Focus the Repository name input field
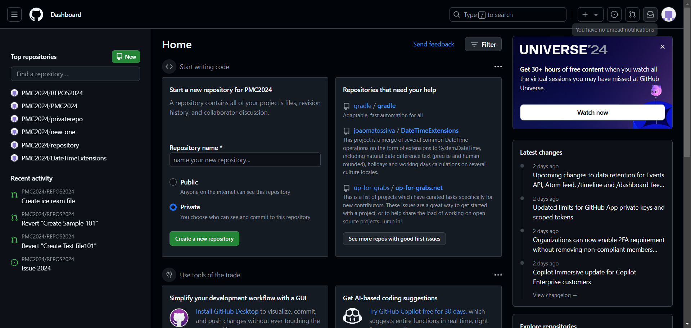 (x=245, y=160)
